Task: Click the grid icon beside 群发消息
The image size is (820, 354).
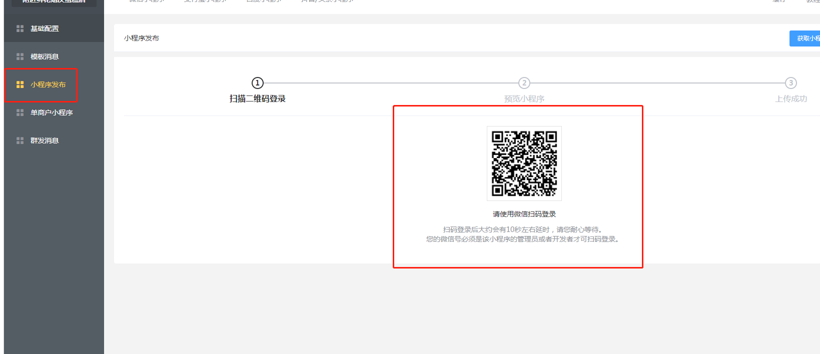Action: pyautogui.click(x=20, y=140)
